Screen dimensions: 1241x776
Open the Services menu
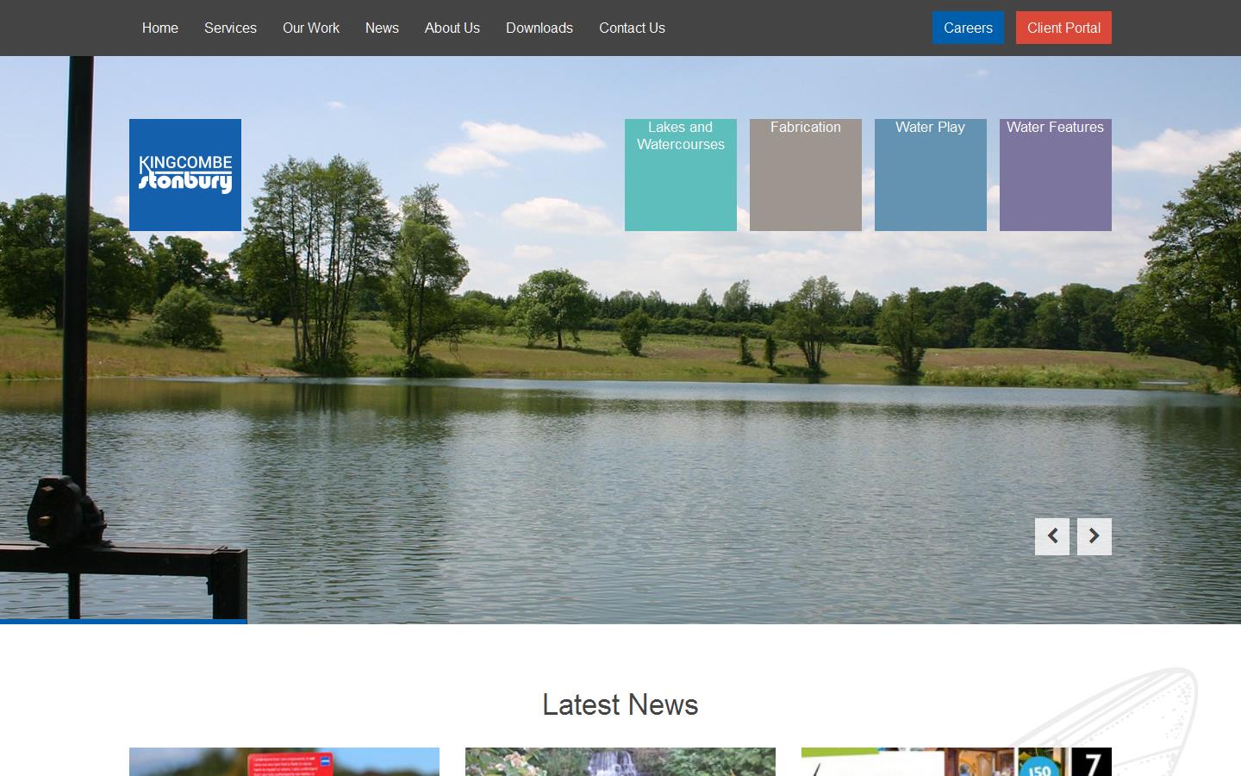[x=230, y=28]
